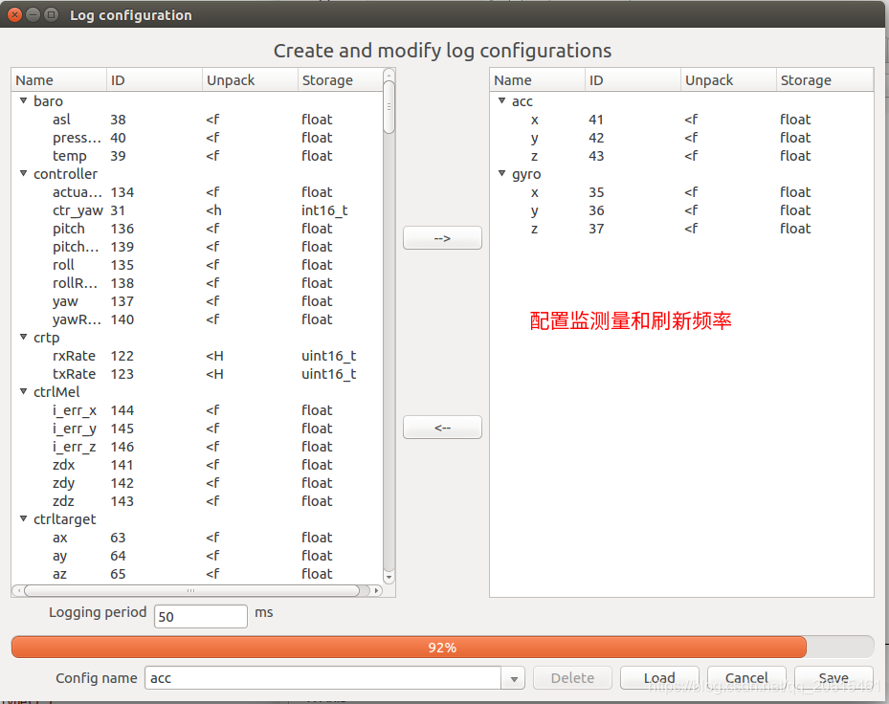Viewport: 889px width, 704px height.
Task: Collapse the gyro group in right panel
Action: 501,173
